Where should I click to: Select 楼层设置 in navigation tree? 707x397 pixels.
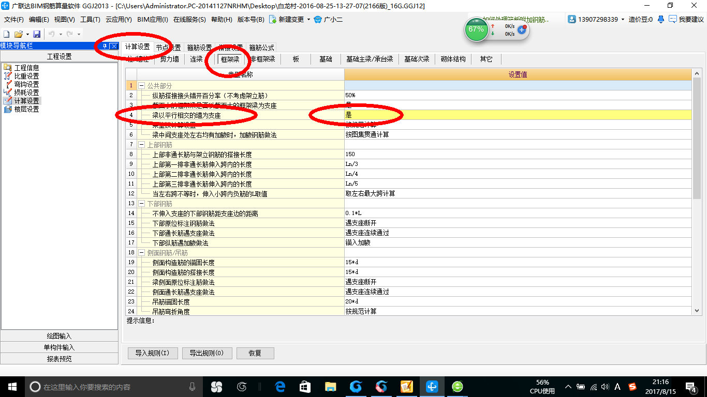(26, 109)
